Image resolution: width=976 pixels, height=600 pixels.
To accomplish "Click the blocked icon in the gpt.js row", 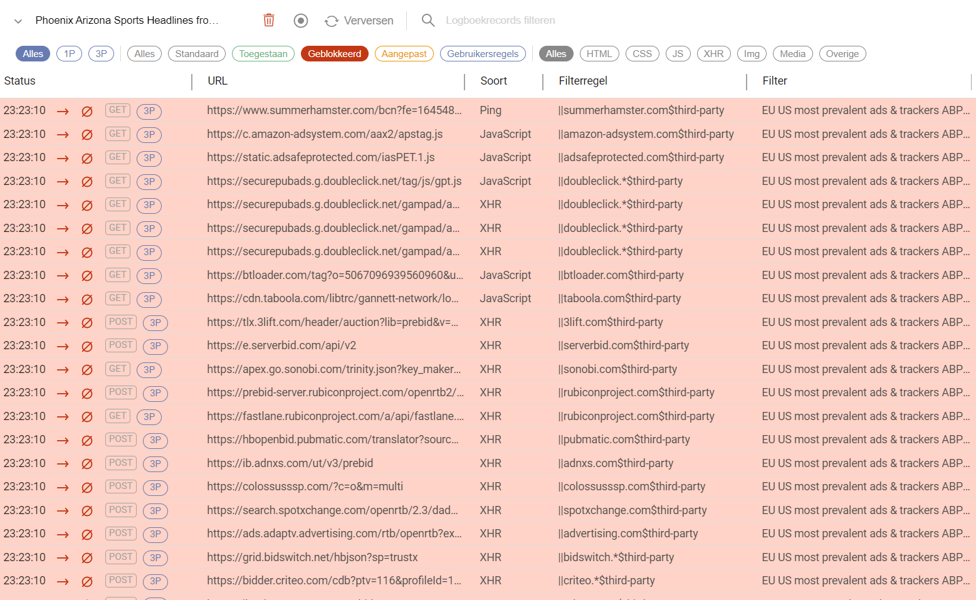I will pyautogui.click(x=87, y=182).
